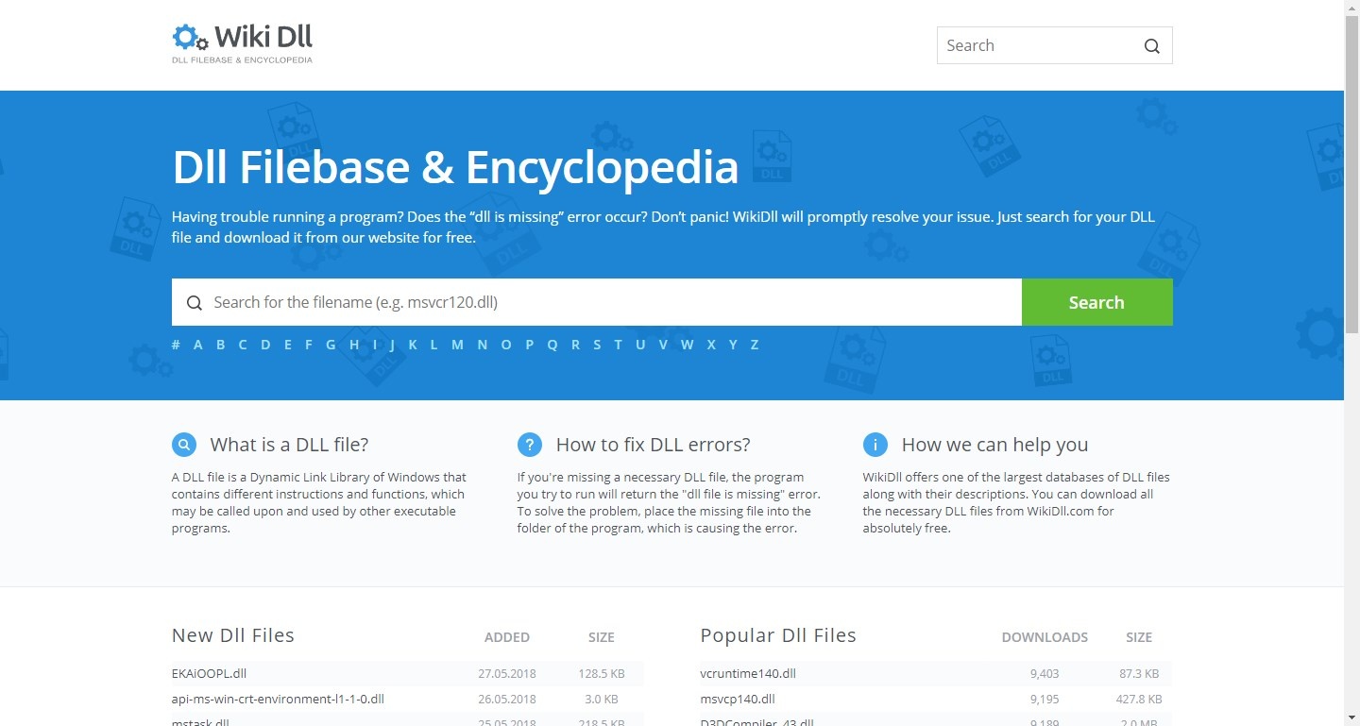The image size is (1360, 726).
Task: Click the 'What is a DLL file?' heading
Action: [x=289, y=445]
